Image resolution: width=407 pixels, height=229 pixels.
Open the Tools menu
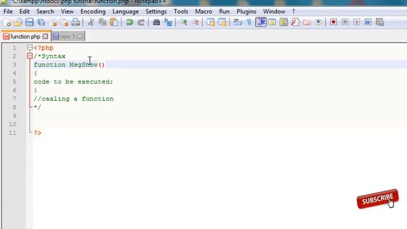click(181, 11)
